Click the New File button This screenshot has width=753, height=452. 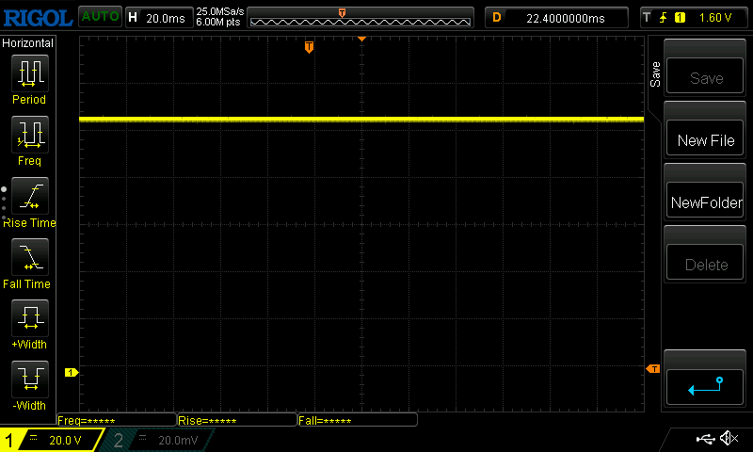704,139
